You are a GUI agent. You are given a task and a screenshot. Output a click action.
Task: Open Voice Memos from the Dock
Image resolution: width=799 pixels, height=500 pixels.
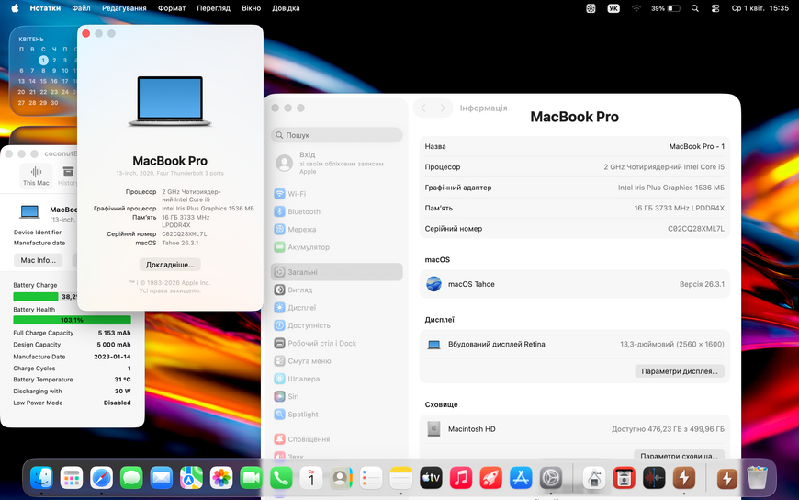click(654, 478)
